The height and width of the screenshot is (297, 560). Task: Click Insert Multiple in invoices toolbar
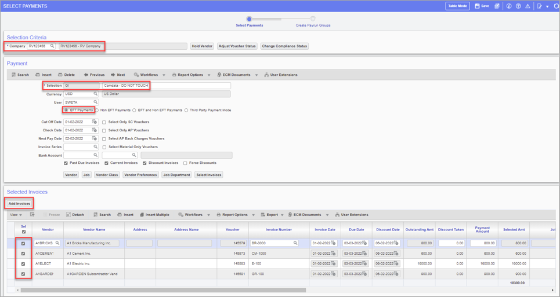[x=154, y=215]
